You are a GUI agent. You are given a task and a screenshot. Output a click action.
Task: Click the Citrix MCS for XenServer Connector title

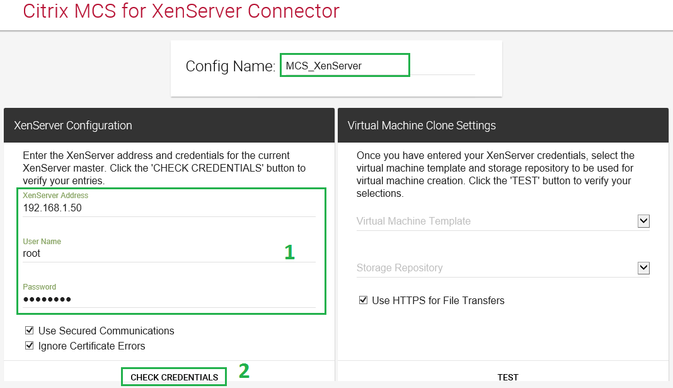(181, 11)
